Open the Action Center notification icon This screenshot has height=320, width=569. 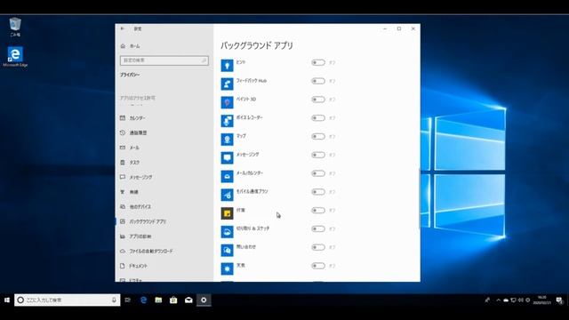[559, 300]
